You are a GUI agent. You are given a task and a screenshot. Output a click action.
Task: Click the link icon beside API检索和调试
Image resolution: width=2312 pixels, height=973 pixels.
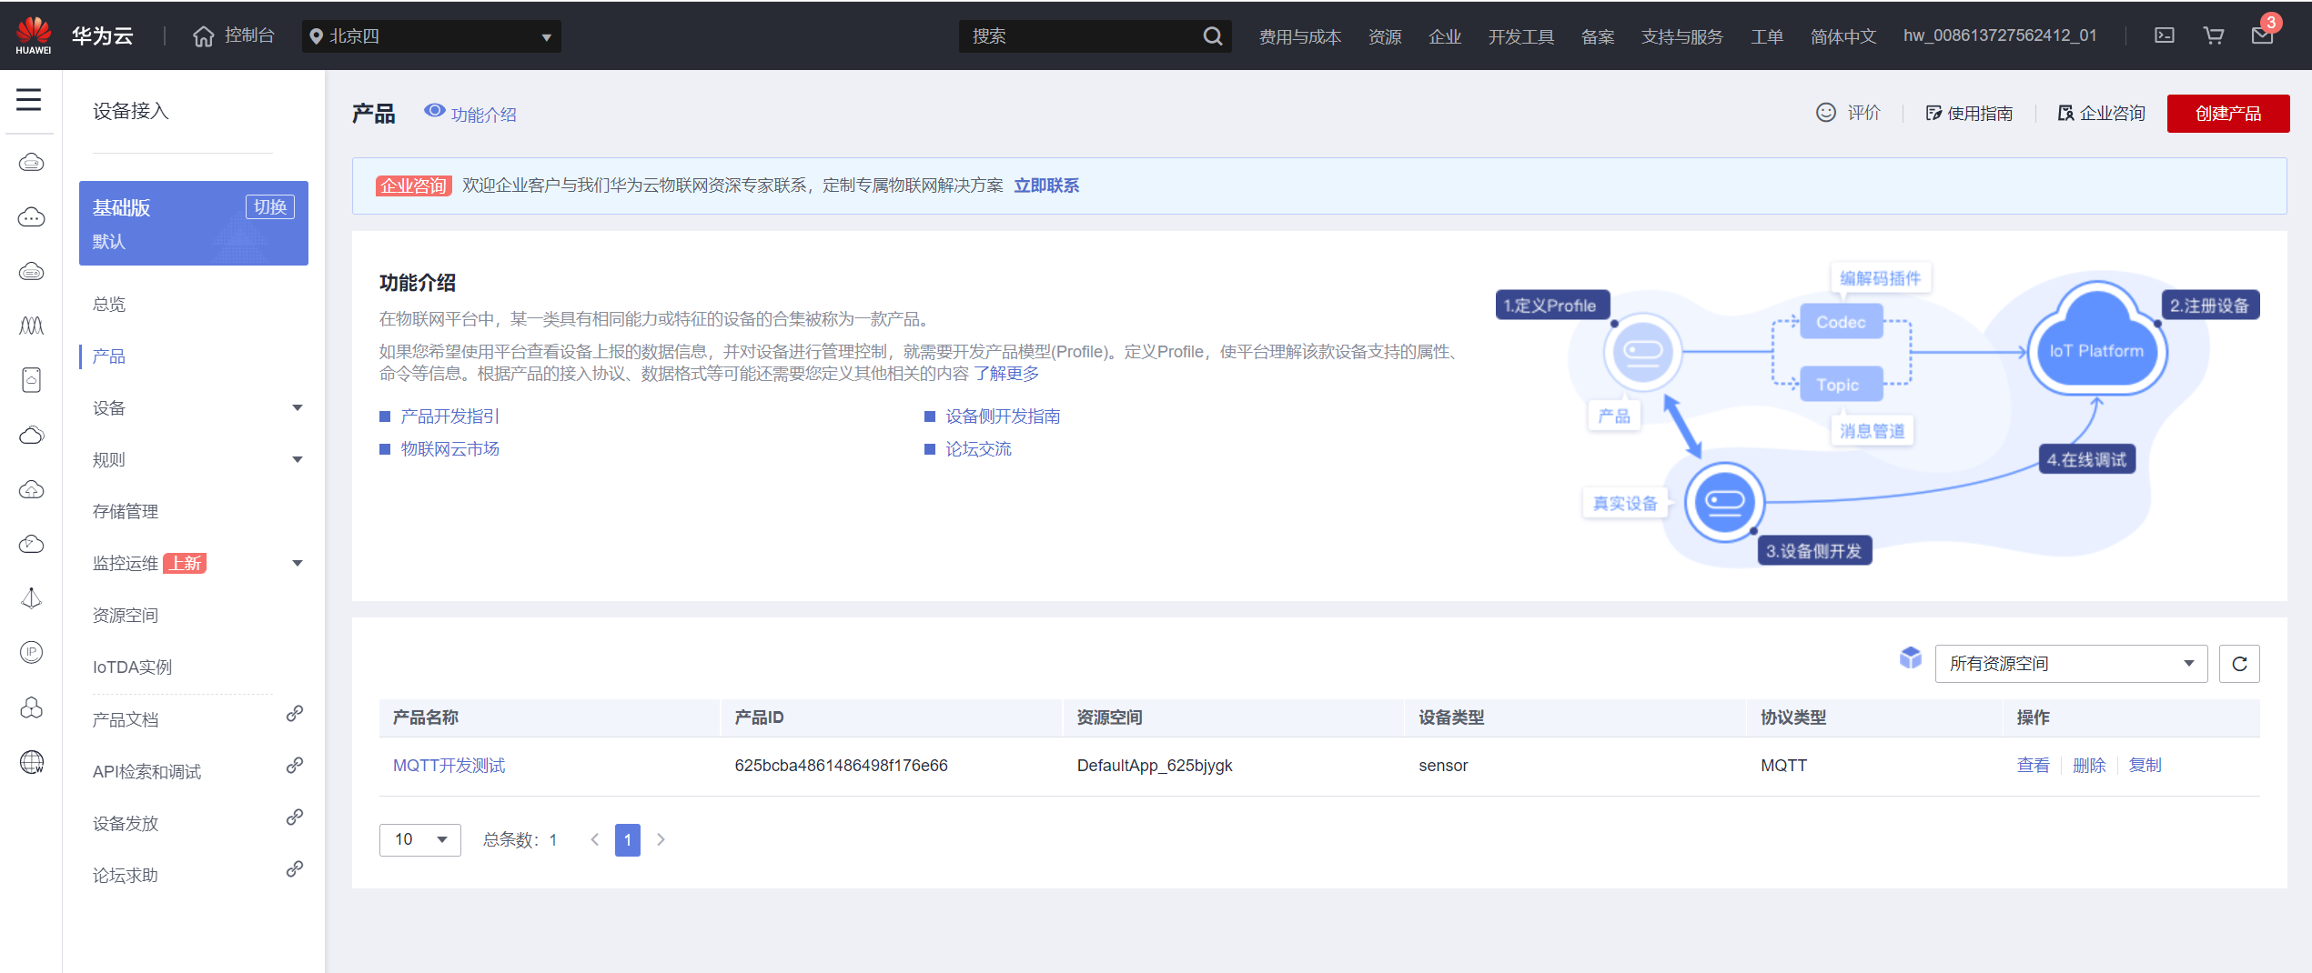(294, 766)
